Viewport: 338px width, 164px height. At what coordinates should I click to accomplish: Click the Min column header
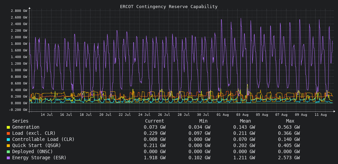(203, 121)
